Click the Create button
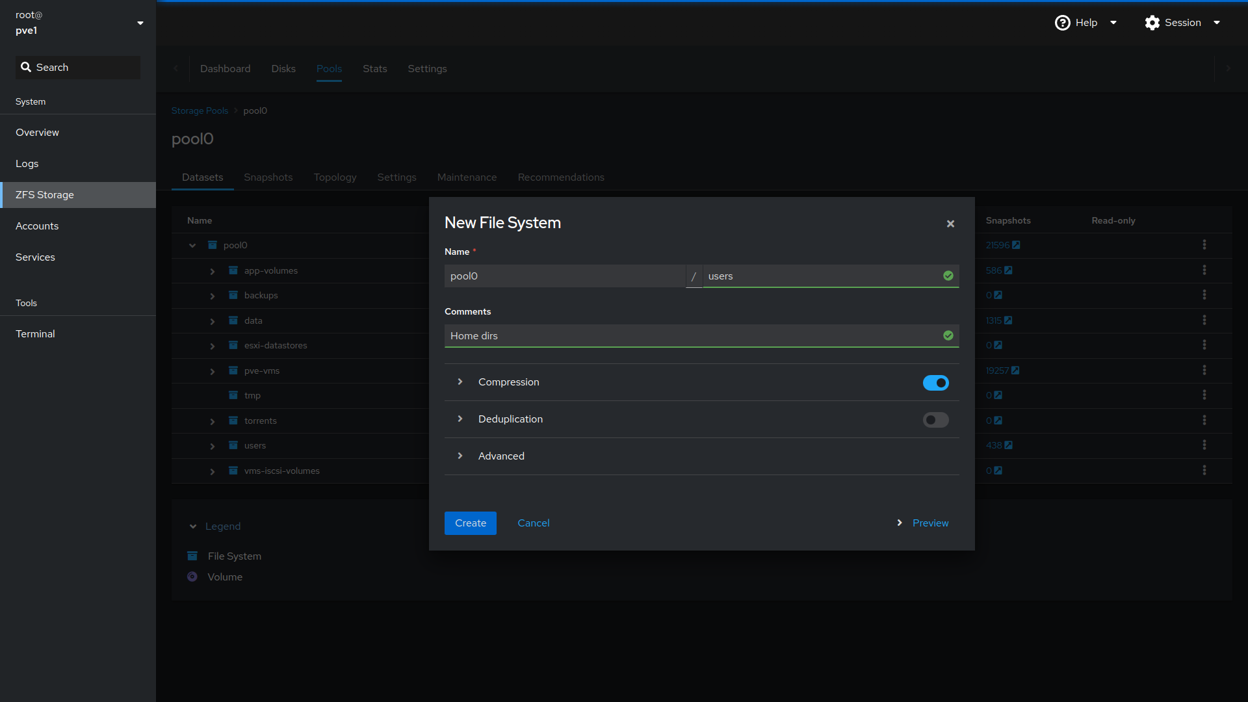The image size is (1248, 702). (x=471, y=523)
